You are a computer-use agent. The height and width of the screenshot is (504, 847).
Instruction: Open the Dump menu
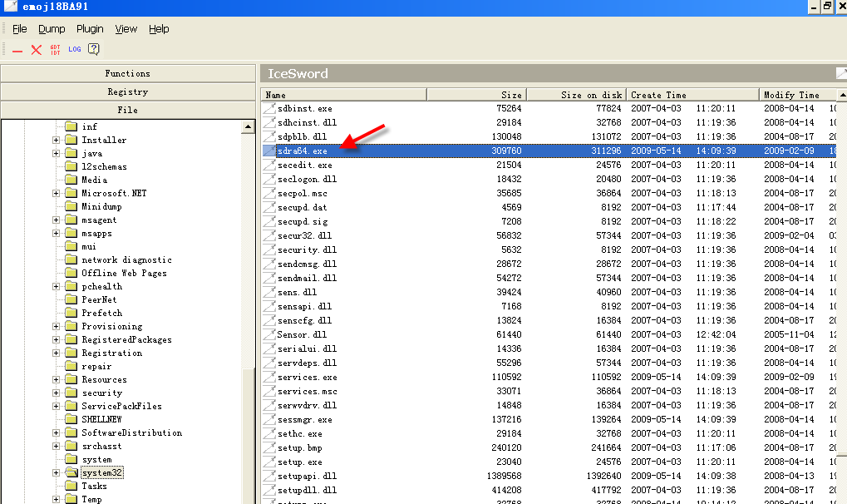(52, 29)
